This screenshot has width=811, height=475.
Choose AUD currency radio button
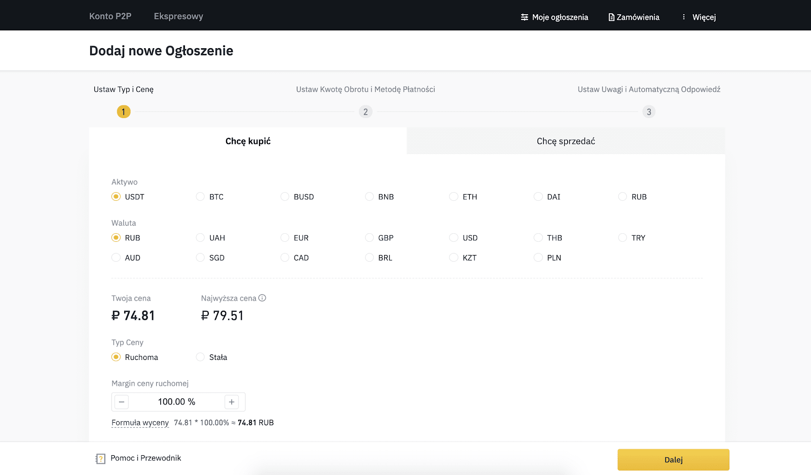[x=116, y=258]
